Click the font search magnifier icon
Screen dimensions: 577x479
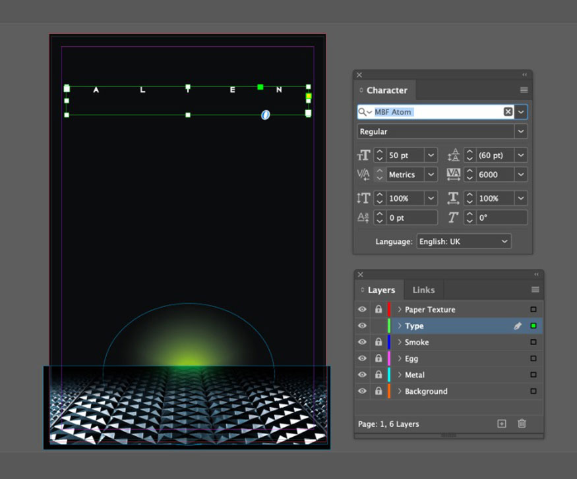(364, 112)
